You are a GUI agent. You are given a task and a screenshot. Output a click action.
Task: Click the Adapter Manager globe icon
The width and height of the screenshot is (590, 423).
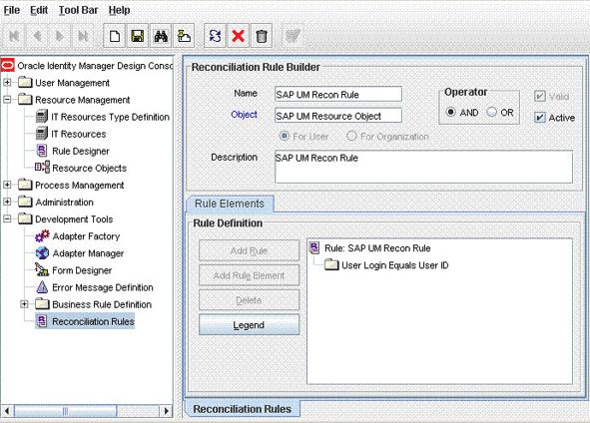(42, 253)
